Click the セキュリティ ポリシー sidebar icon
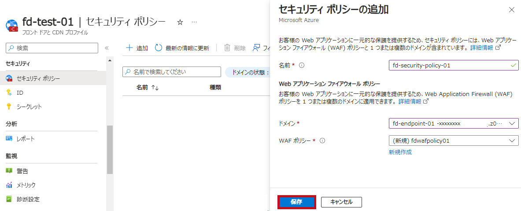The height and width of the screenshot is (211, 521). pyautogui.click(x=9, y=78)
